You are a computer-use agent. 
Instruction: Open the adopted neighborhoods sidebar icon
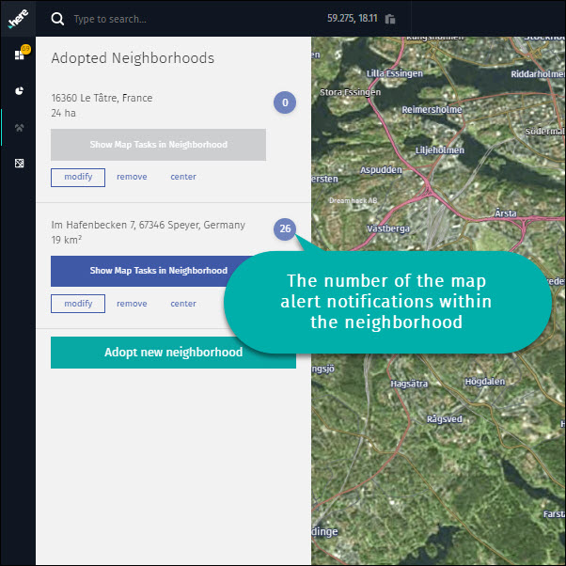click(x=19, y=128)
